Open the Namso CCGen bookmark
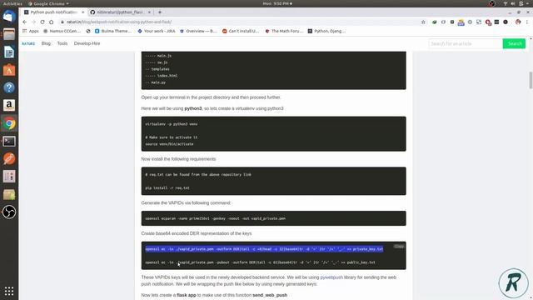533x300 pixels. pyautogui.click(x=62, y=31)
